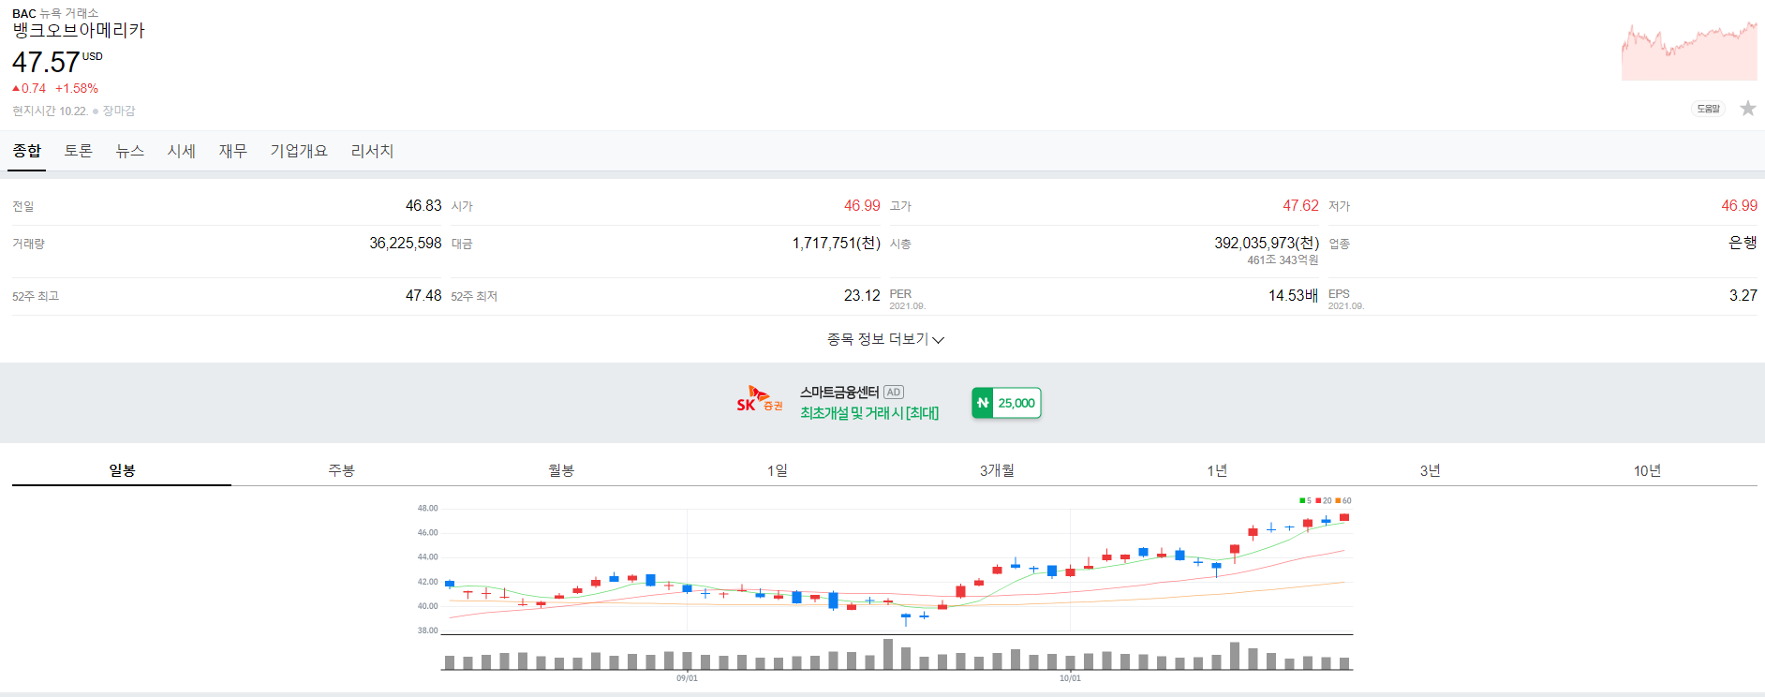Open the 스마트금융센터 ad link

[839, 393]
